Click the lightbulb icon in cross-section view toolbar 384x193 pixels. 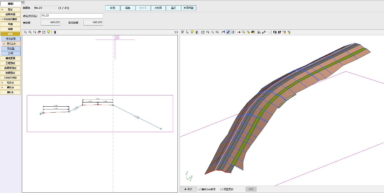49,32
